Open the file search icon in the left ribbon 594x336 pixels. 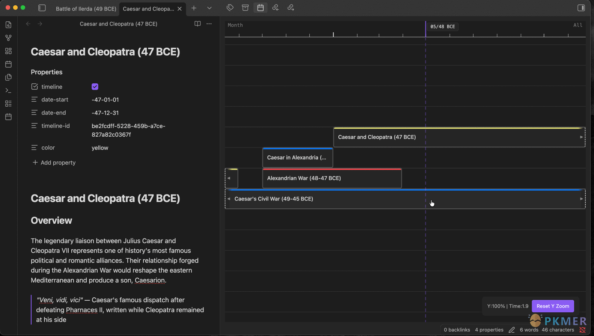(x=8, y=25)
